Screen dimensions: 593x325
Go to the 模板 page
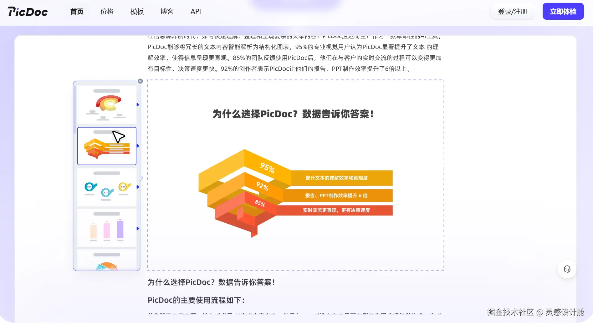[x=137, y=12]
